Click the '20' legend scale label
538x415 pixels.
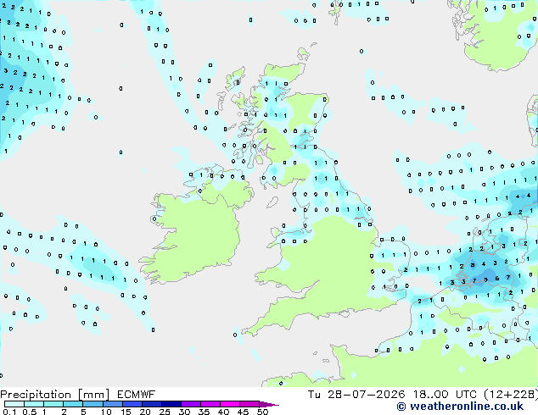pyautogui.click(x=145, y=412)
